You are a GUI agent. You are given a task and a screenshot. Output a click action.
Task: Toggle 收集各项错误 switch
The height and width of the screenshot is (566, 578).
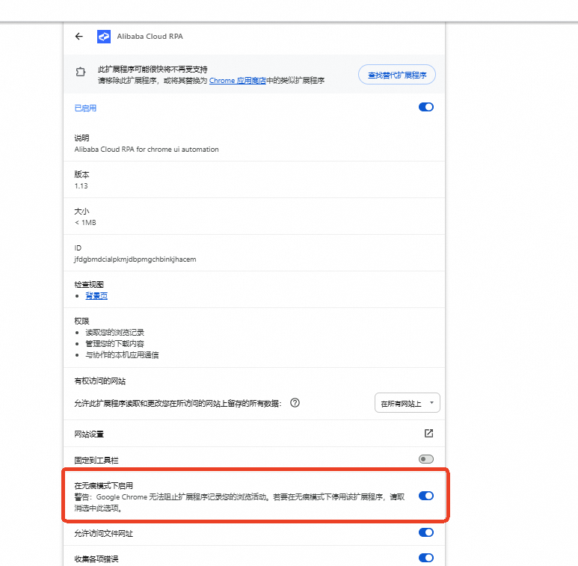coord(425,558)
